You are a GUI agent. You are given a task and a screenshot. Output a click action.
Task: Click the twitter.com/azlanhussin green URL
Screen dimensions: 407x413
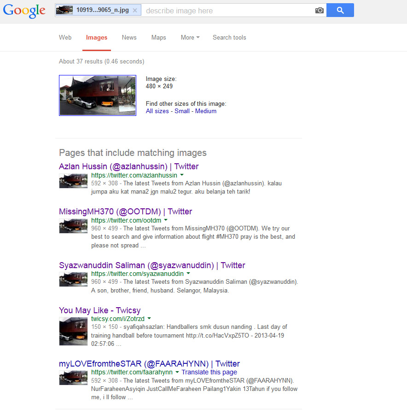point(134,175)
